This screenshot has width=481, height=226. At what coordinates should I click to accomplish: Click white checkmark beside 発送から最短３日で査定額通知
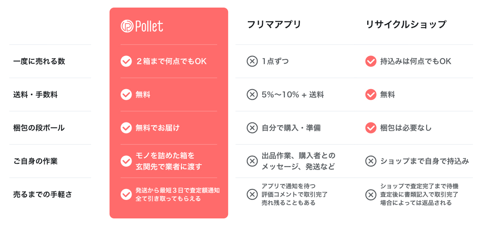[126, 194]
